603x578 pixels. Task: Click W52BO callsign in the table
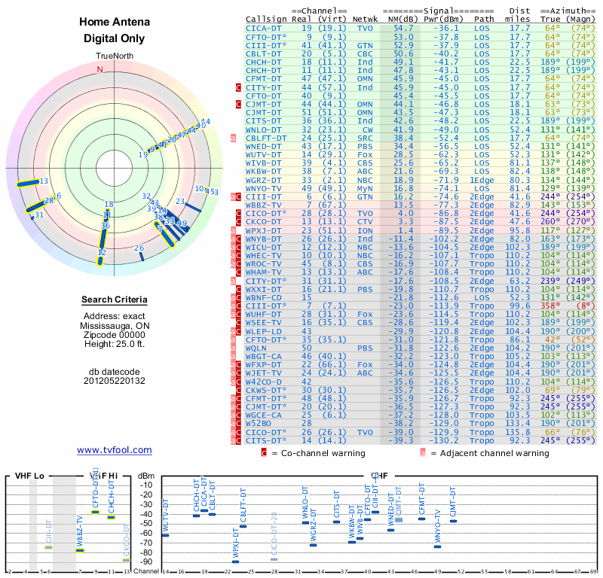point(259,423)
